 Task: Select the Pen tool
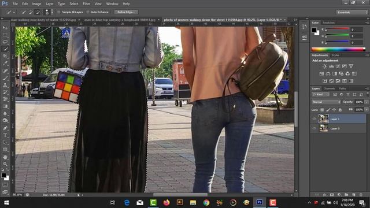click(x=5, y=128)
